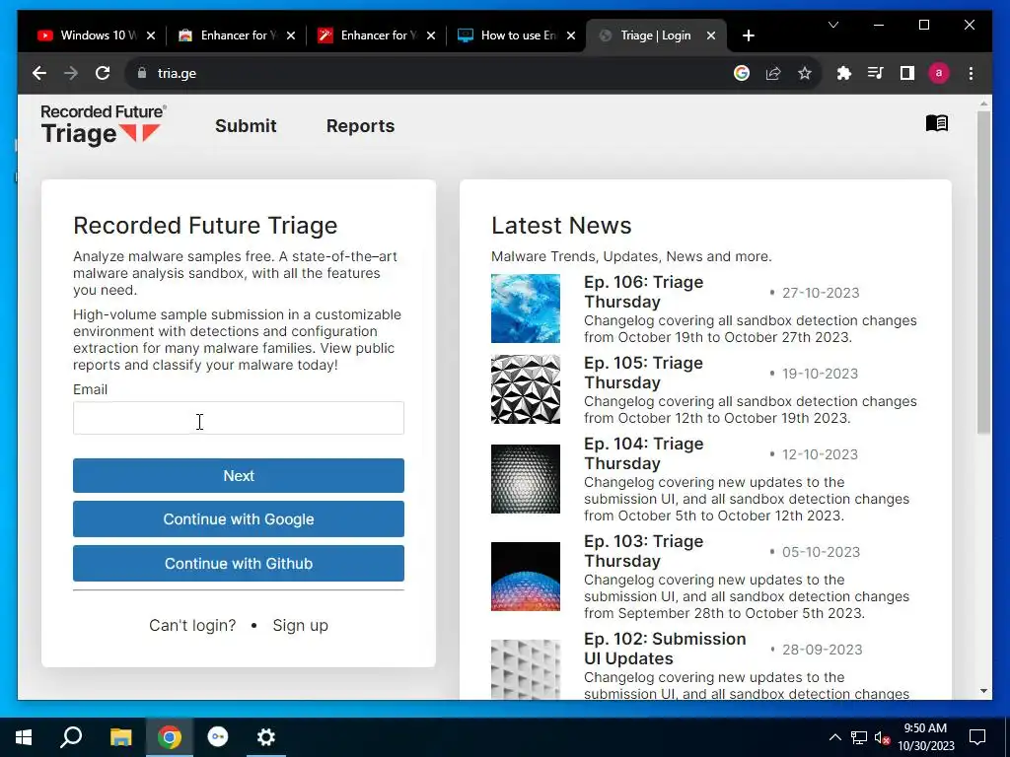This screenshot has width=1010, height=757.
Task: Click Continue with Google
Action: click(239, 518)
